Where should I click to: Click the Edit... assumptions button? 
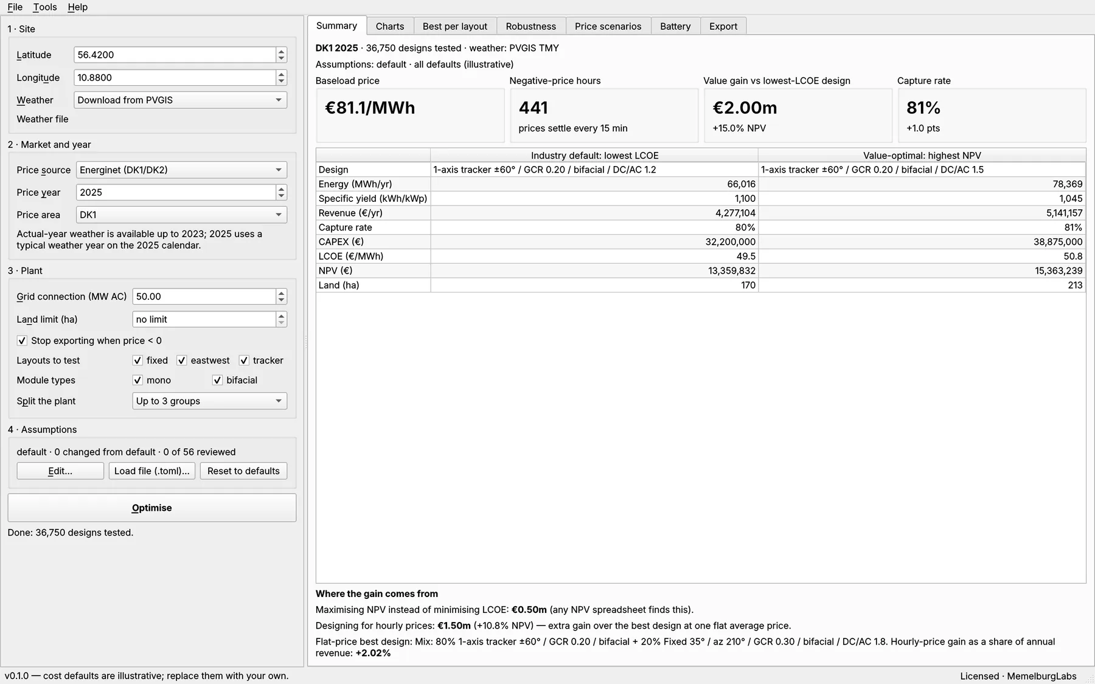tap(60, 471)
